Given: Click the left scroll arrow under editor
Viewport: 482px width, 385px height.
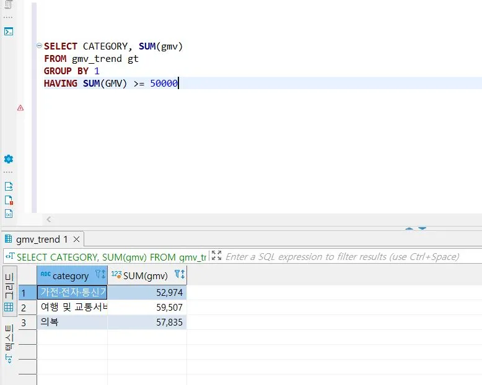Looking at the screenshot, I should (48, 219).
